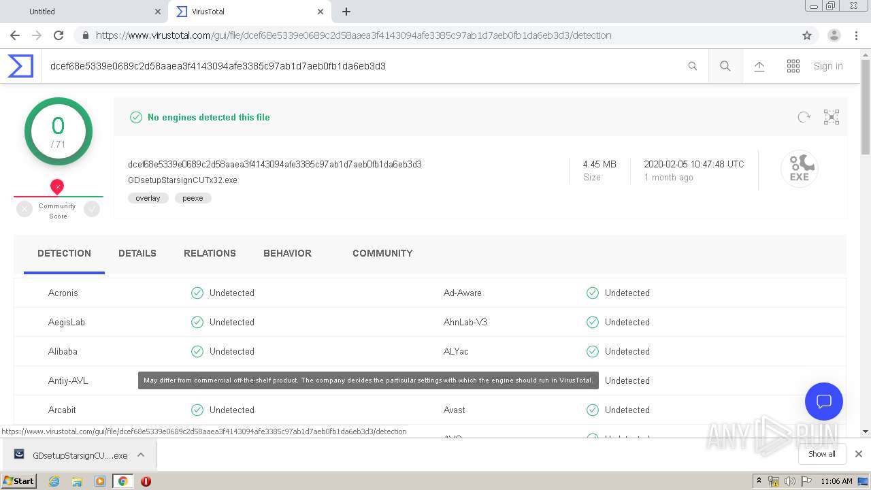Open the Chrome profile avatar icon
871x490 pixels.
point(834,35)
